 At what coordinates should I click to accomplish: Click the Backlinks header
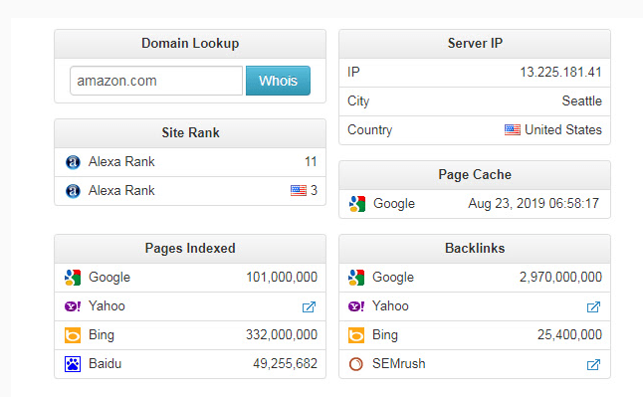click(475, 249)
